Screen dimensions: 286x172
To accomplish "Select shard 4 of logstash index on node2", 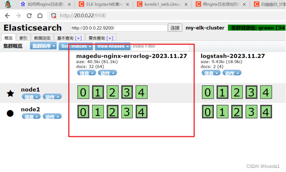I will coord(266,111).
